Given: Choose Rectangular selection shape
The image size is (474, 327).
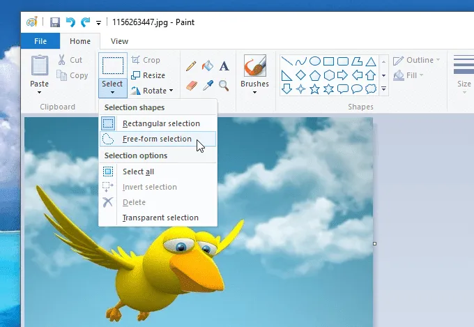Looking at the screenshot, I should (160, 123).
